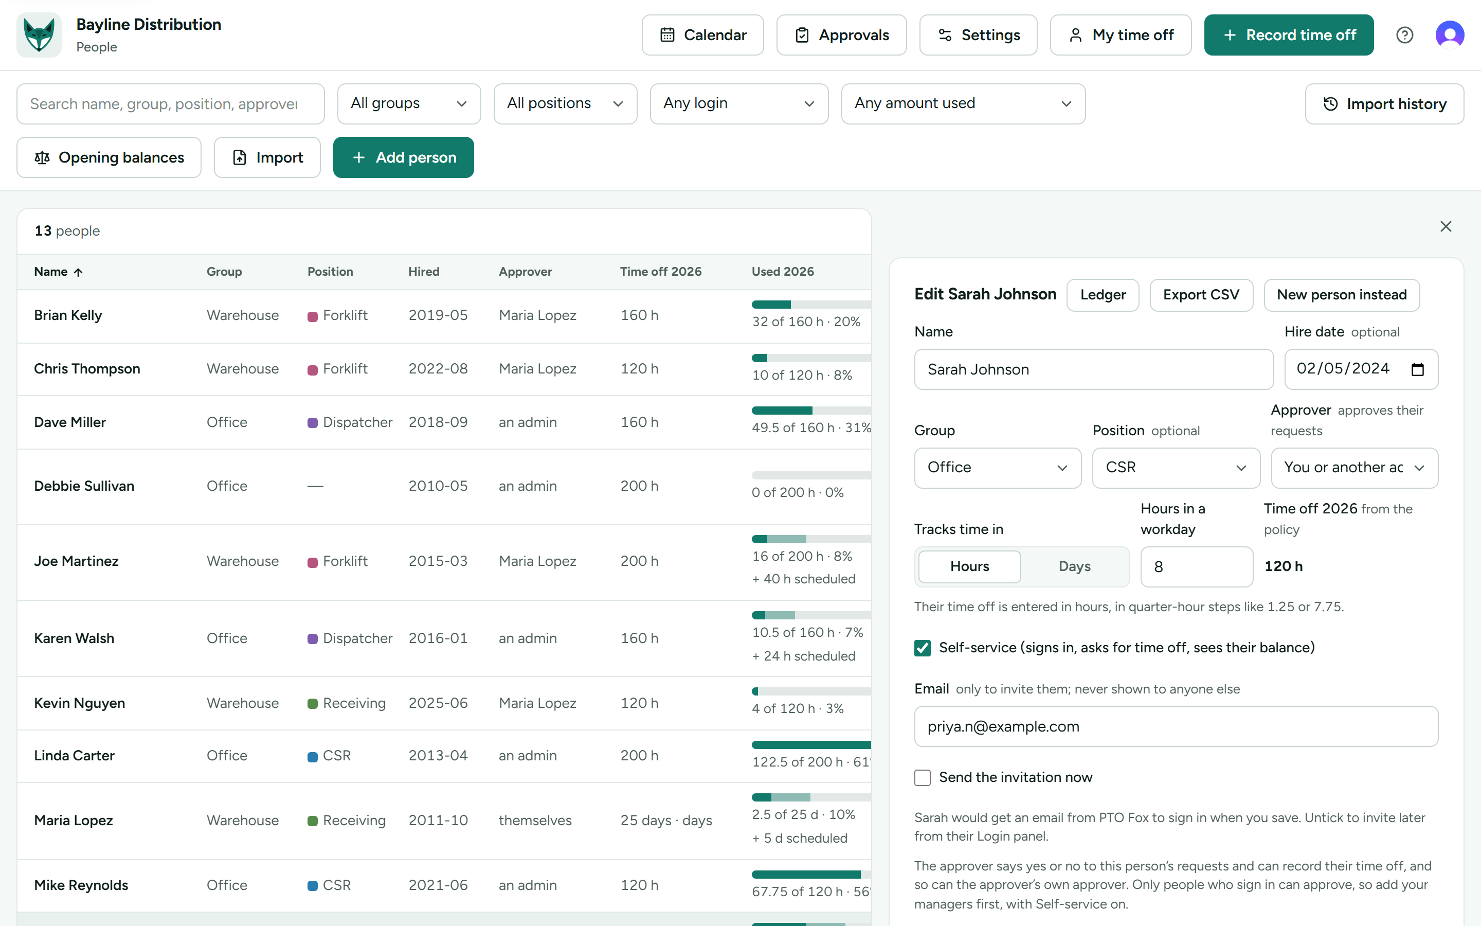Expand the Any login filter

(739, 104)
